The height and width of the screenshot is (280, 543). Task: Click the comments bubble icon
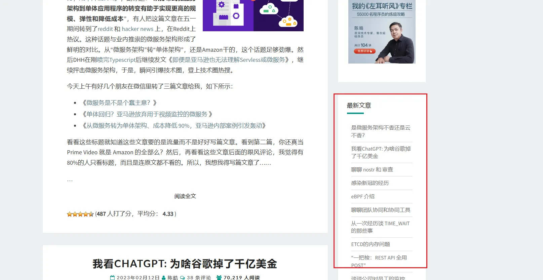click(183, 278)
